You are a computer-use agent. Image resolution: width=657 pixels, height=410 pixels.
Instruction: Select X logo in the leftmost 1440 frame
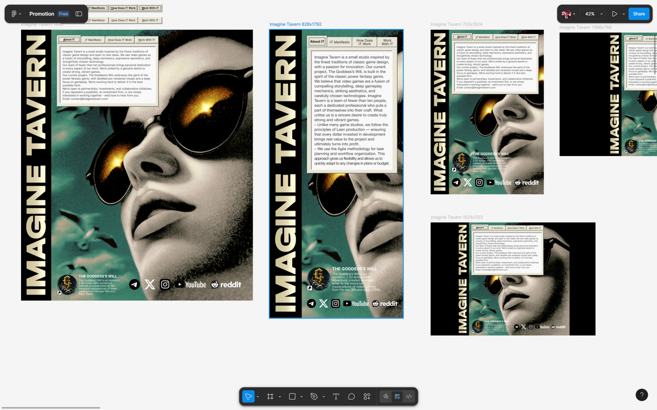pos(150,285)
